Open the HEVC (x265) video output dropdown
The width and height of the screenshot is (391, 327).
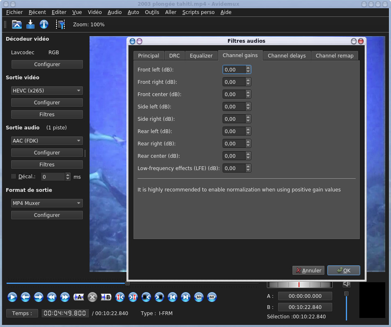pos(47,91)
